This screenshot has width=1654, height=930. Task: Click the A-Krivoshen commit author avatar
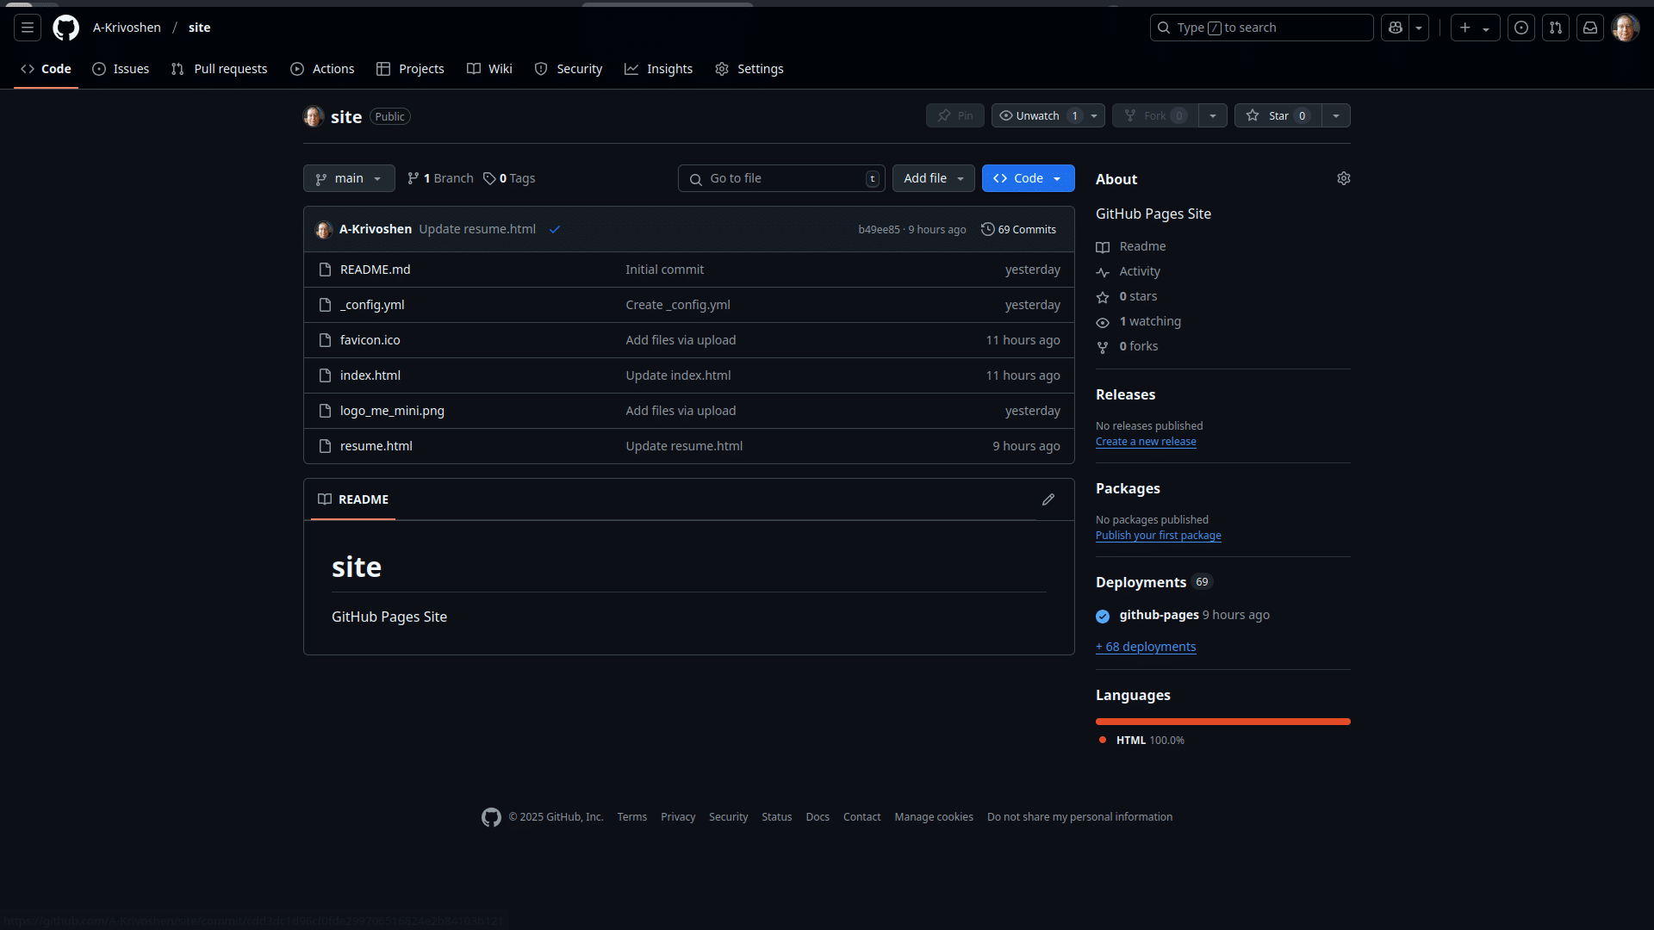[324, 230]
